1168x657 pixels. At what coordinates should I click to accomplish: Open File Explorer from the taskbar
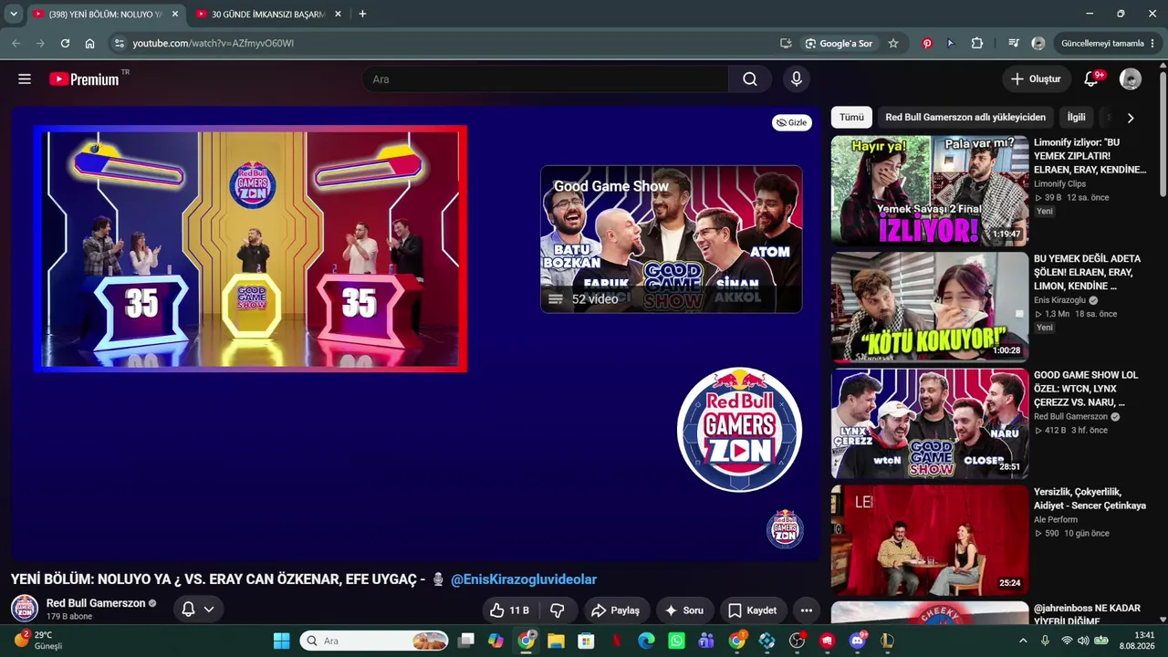coord(556,641)
